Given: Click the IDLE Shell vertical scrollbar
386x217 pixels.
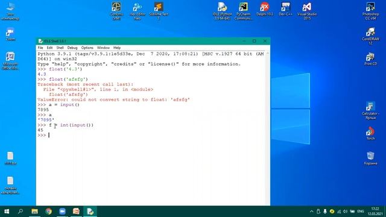Looking at the screenshot, I should coord(268,128).
